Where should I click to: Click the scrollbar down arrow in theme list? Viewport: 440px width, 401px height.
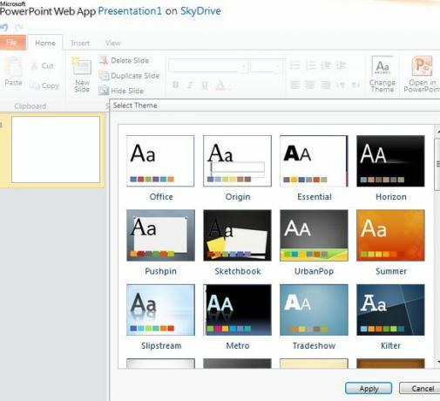click(x=438, y=362)
